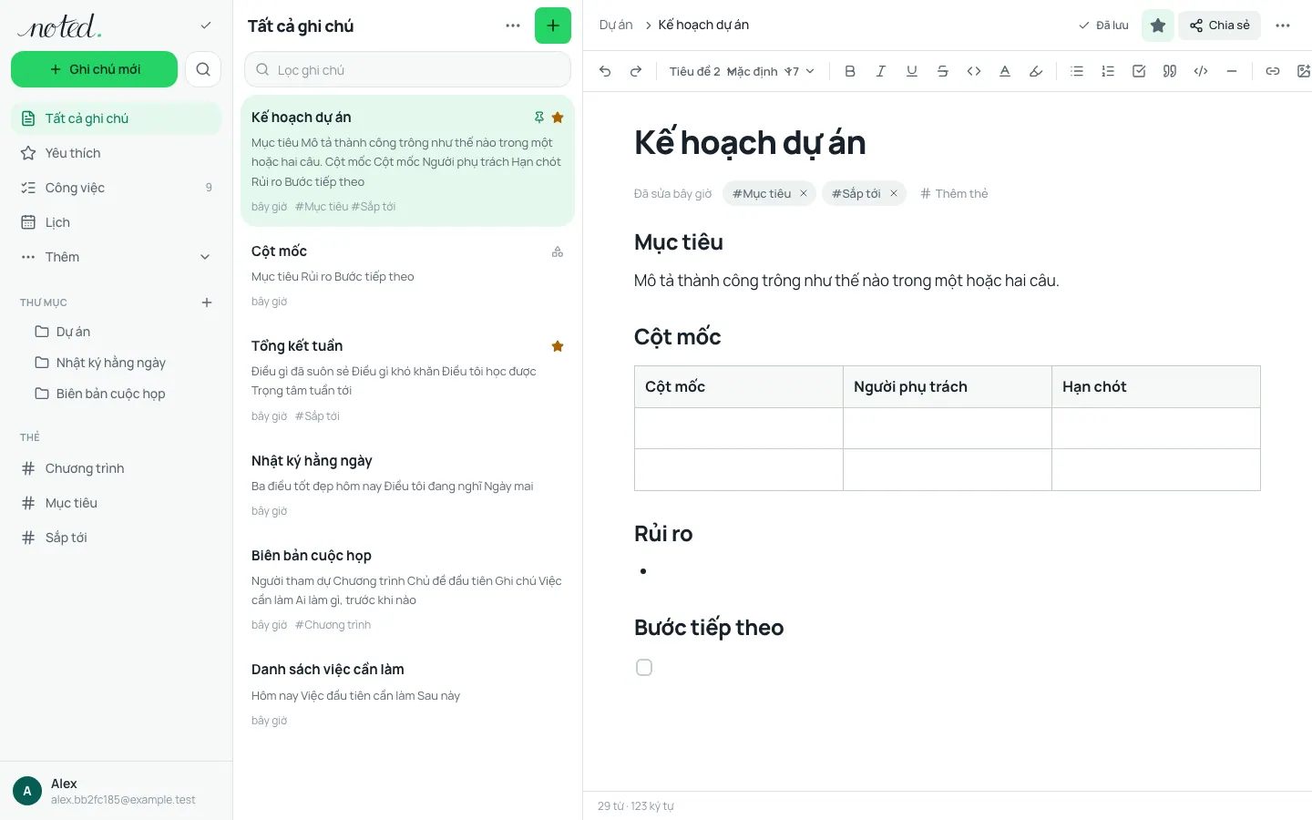Viewport: 1312px width, 820px height.
Task: Go to Công việc in the sidebar
Action: (x=117, y=188)
